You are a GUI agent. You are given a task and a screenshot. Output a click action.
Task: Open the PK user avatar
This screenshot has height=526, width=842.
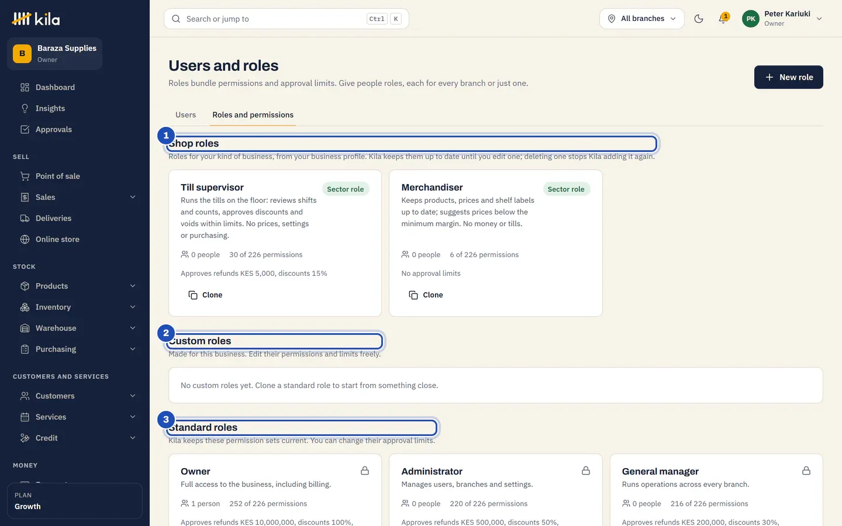751,19
